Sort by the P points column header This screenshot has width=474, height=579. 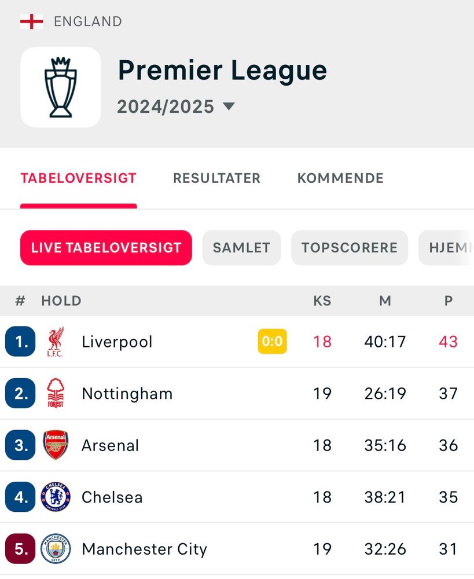coord(449,301)
